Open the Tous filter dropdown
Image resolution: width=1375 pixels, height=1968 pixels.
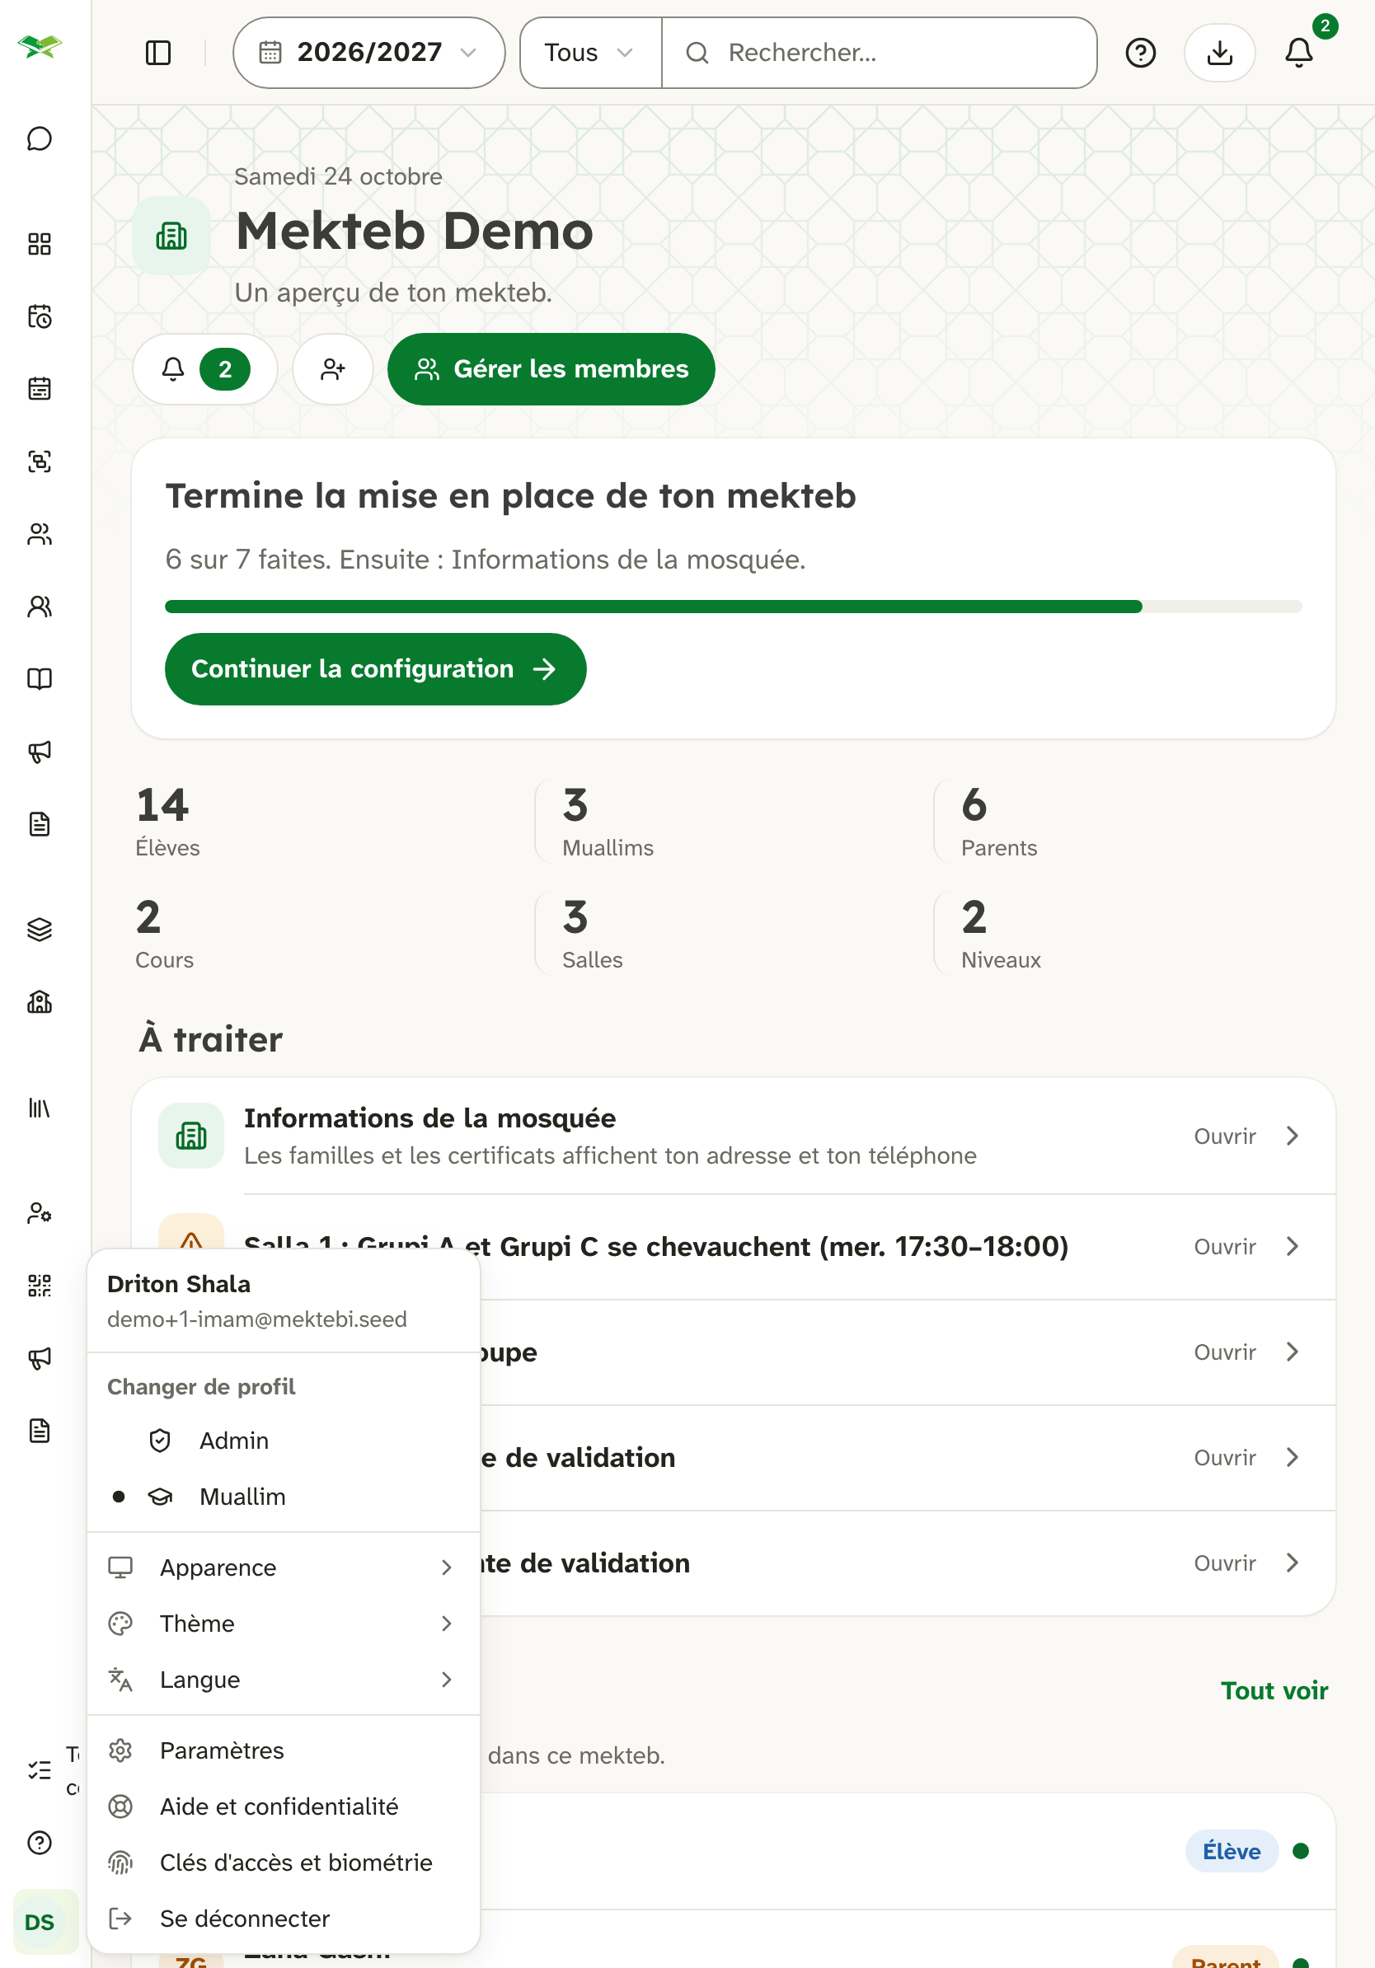point(589,53)
